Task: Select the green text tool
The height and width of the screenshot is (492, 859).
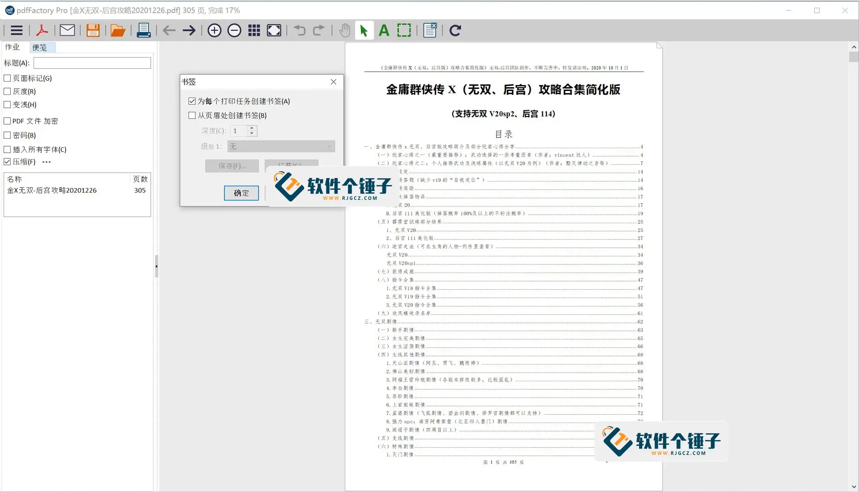Action: (384, 30)
